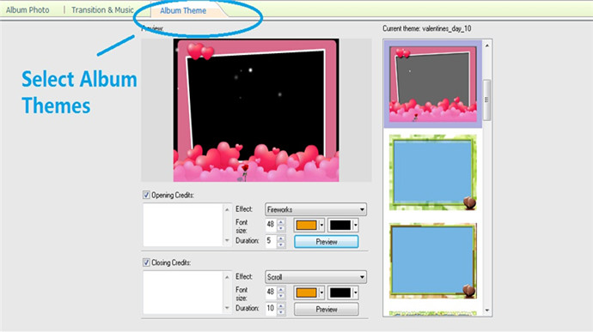Decrease closing credits font size with down arrow
Image resolution: width=593 pixels, height=332 pixels.
pos(281,296)
